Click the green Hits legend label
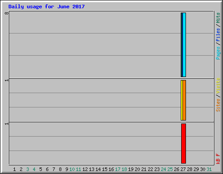223x174 pixels. (x=218, y=18)
